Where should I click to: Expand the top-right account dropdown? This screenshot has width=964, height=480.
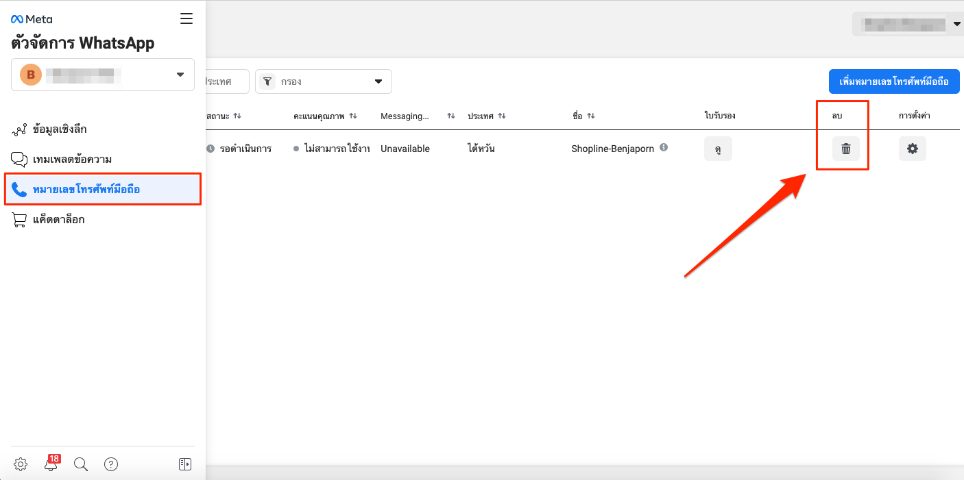pos(908,24)
